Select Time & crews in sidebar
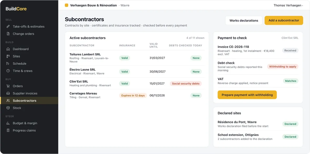310x154 pixels. [x=29, y=71]
